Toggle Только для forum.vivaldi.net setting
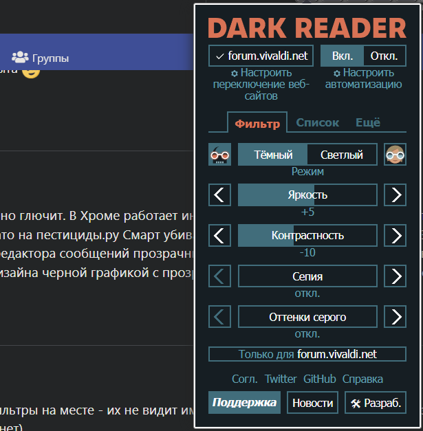This screenshot has height=431, width=423. (x=307, y=354)
